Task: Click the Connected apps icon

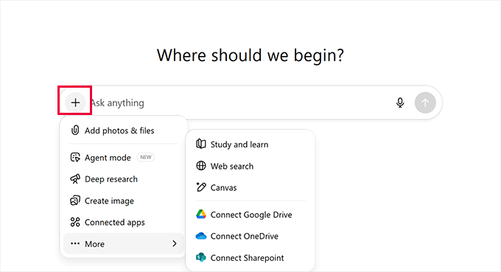Action: (x=75, y=222)
